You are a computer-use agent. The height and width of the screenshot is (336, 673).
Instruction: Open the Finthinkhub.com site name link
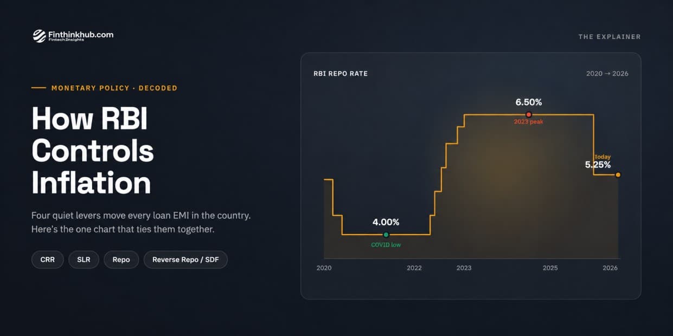[x=81, y=34]
